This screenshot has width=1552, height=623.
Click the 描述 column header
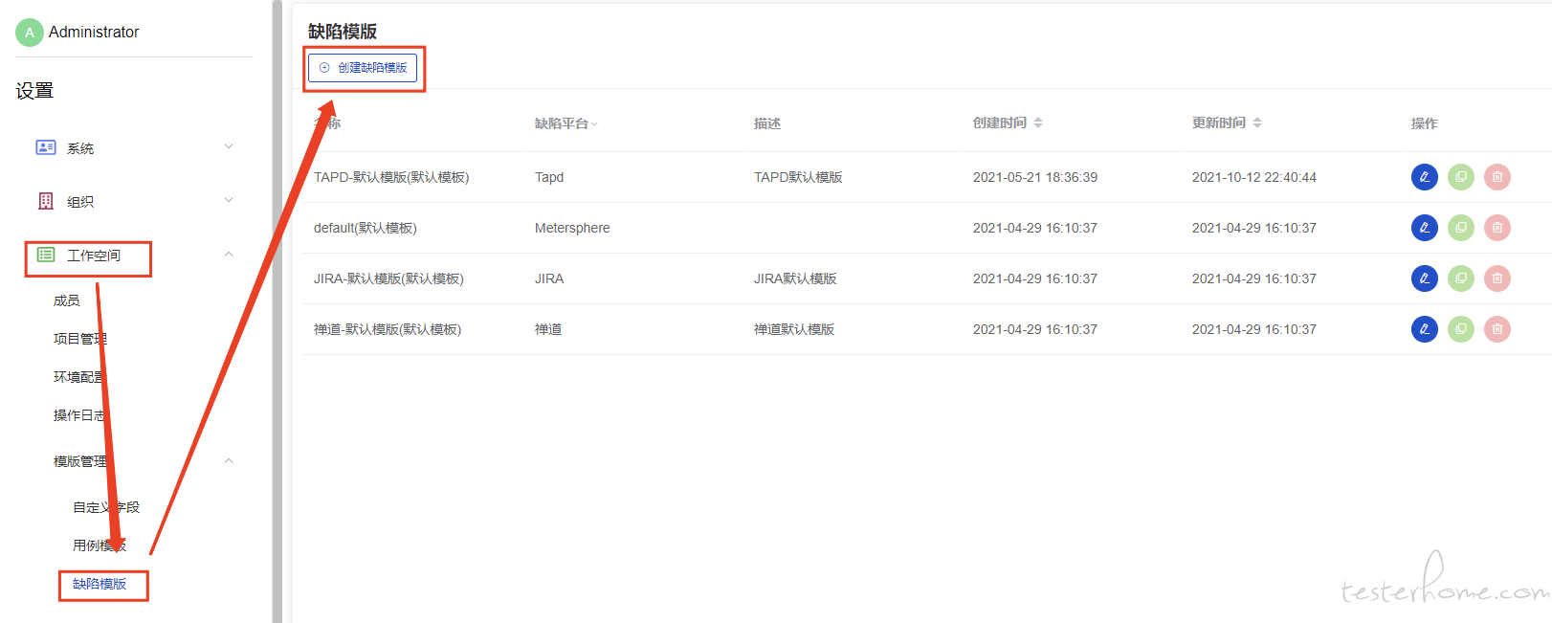click(x=767, y=123)
